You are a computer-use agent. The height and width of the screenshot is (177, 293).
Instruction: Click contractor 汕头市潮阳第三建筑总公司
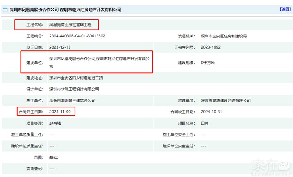click(x=72, y=100)
